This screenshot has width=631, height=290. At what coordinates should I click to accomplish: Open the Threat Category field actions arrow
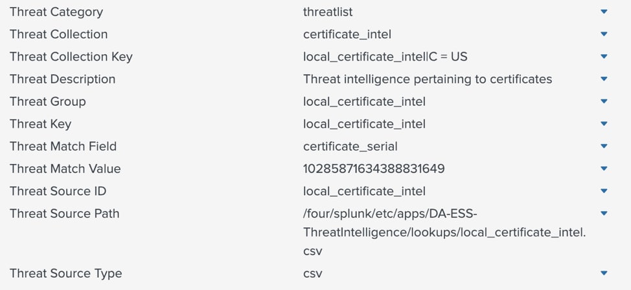tap(604, 12)
